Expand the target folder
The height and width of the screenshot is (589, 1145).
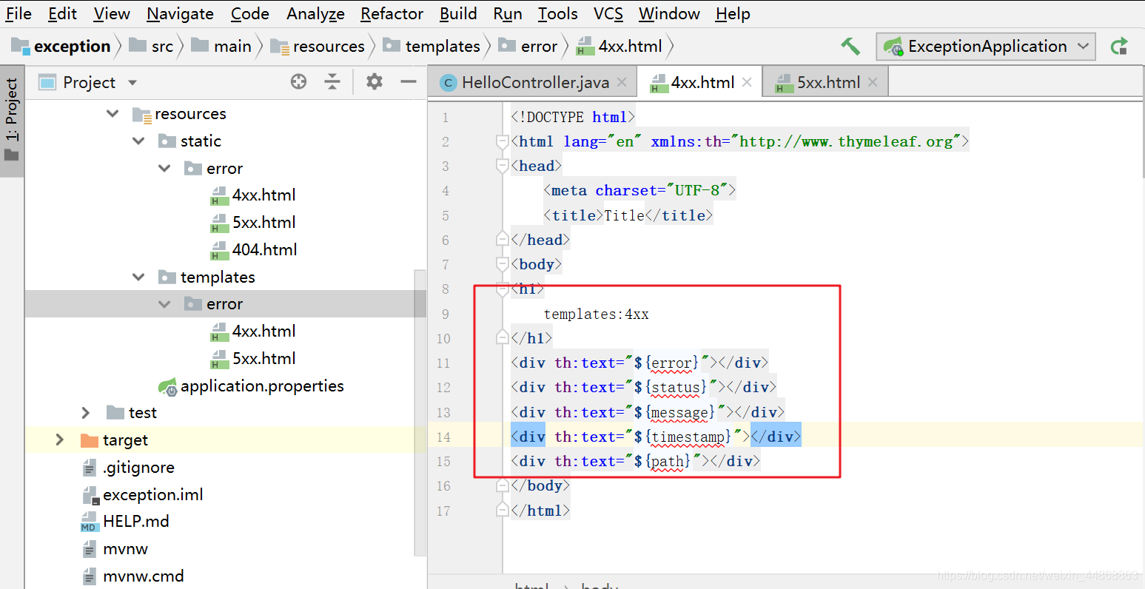[x=60, y=440]
